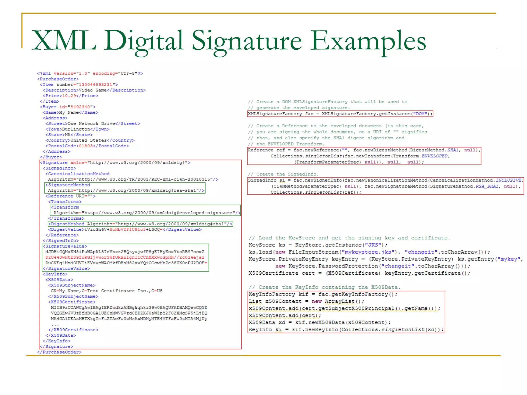527x395 pixels.
Task: Click the State line reading MA
Action: (69, 135)
